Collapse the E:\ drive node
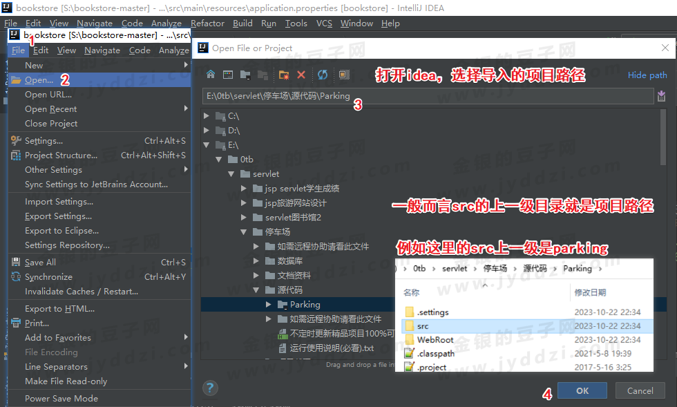 click(x=205, y=144)
